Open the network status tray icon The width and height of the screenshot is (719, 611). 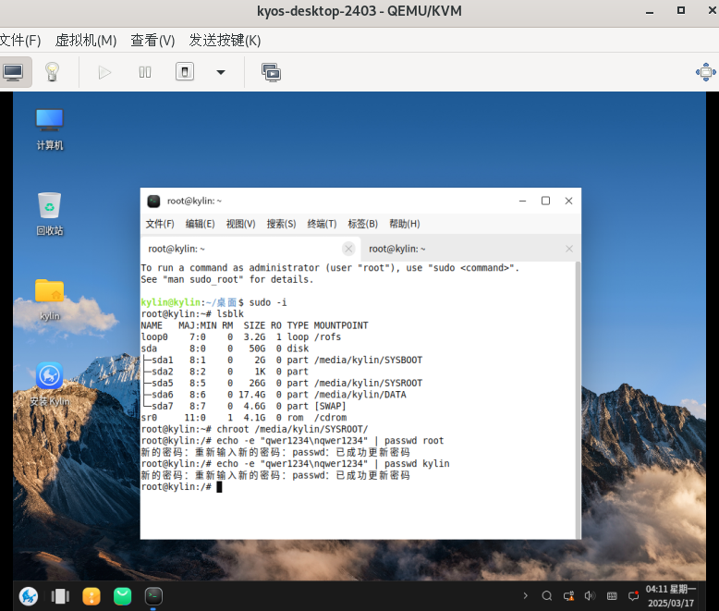[568, 596]
